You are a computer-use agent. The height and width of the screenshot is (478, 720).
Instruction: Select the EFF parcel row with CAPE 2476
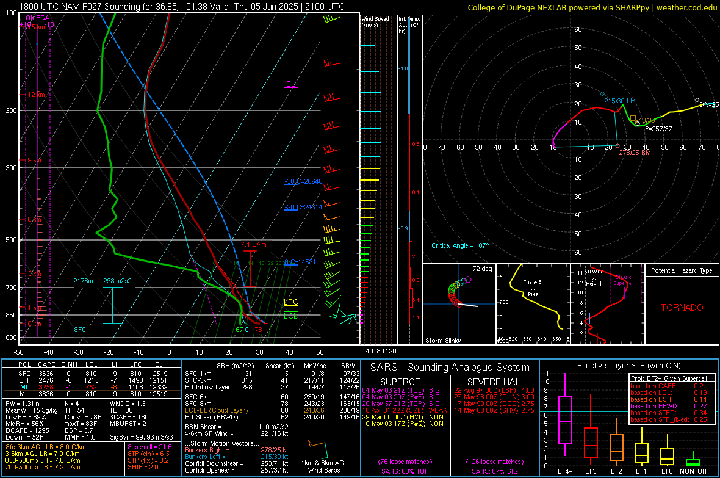92,380
